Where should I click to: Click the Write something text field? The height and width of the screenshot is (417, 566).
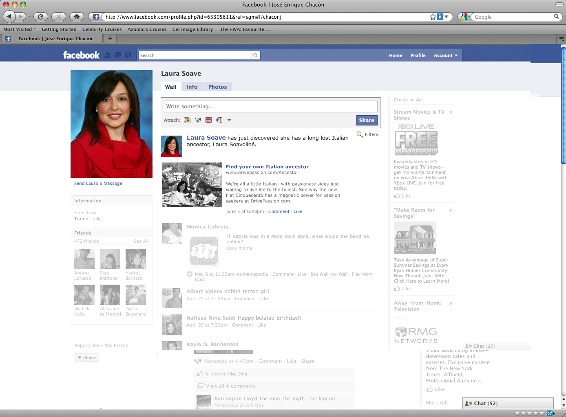(270, 107)
